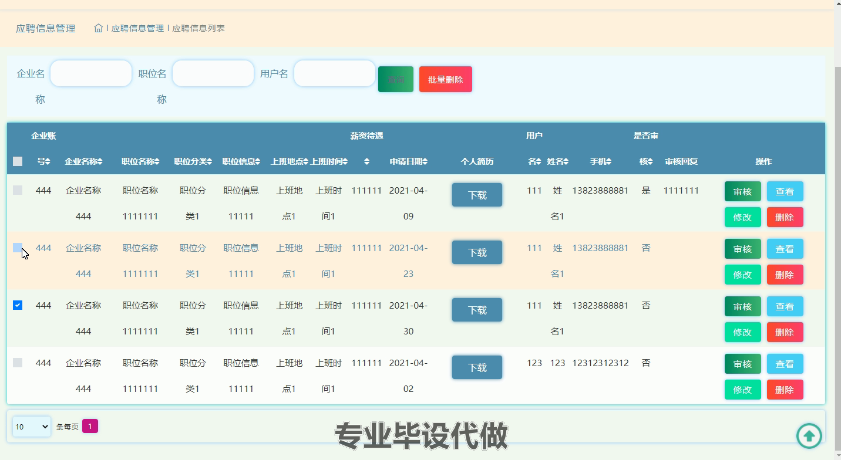Image resolution: width=841 pixels, height=460 pixels.
Task: Click the back-to-top arrow icon
Action: [809, 436]
